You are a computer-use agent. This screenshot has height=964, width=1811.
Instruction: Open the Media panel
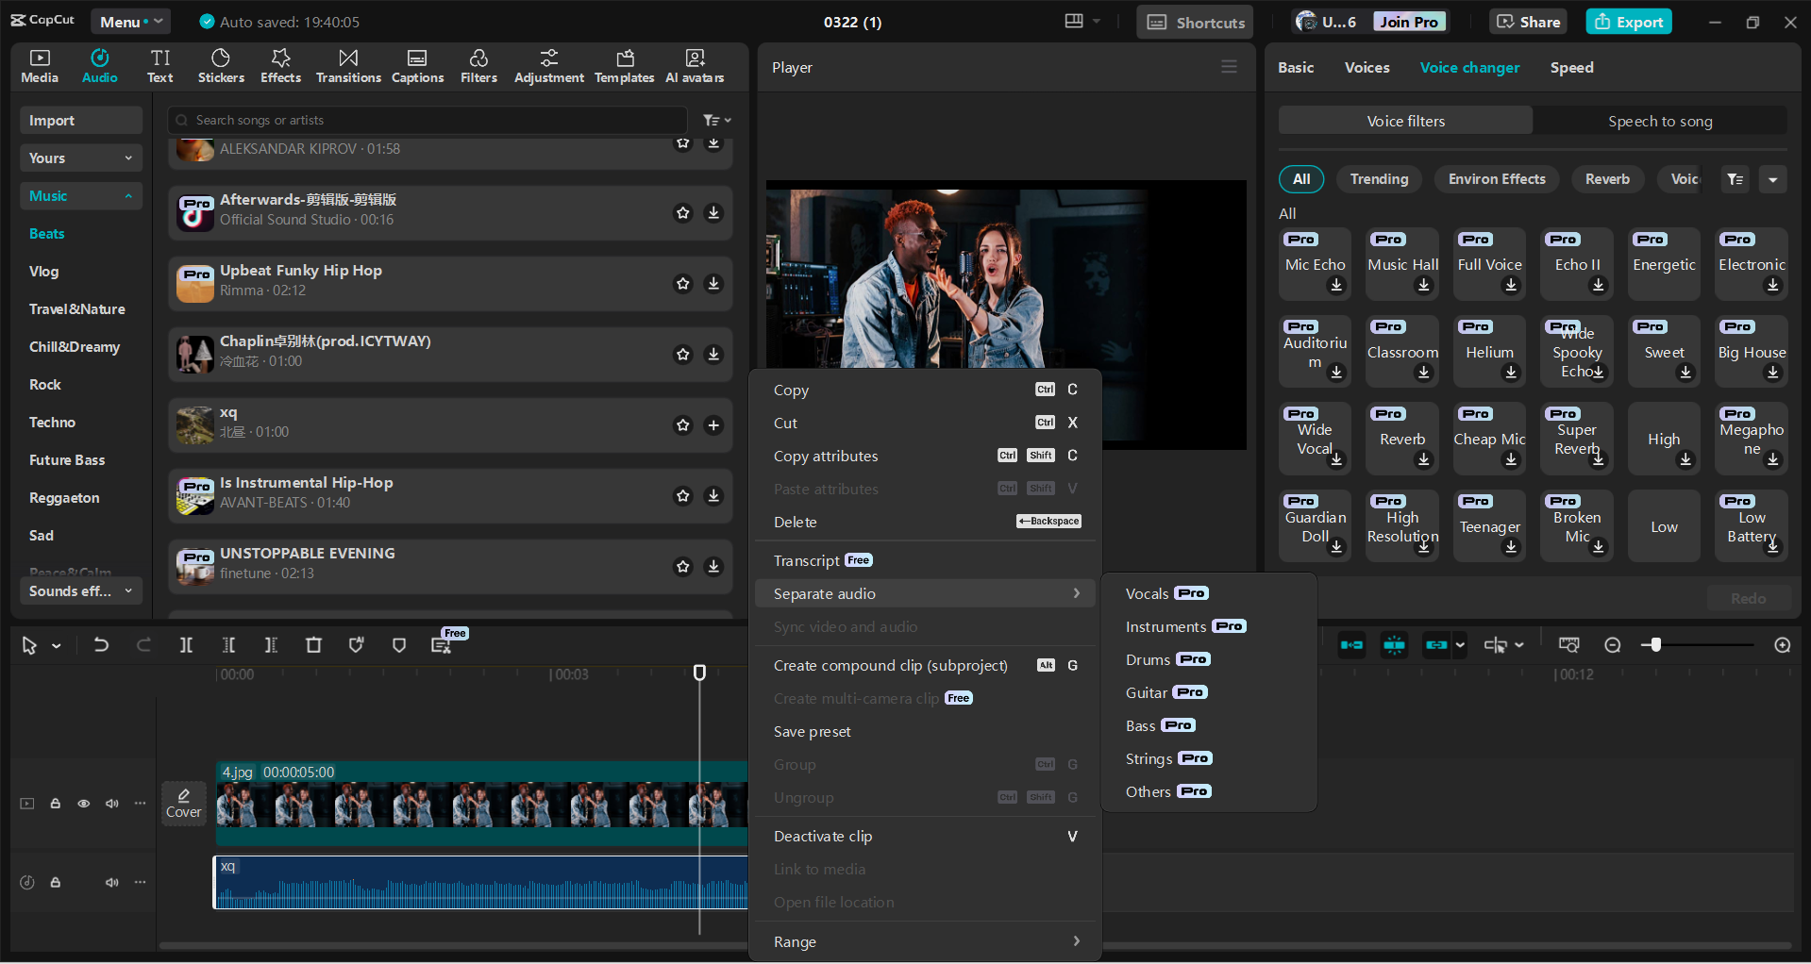pyautogui.click(x=39, y=65)
